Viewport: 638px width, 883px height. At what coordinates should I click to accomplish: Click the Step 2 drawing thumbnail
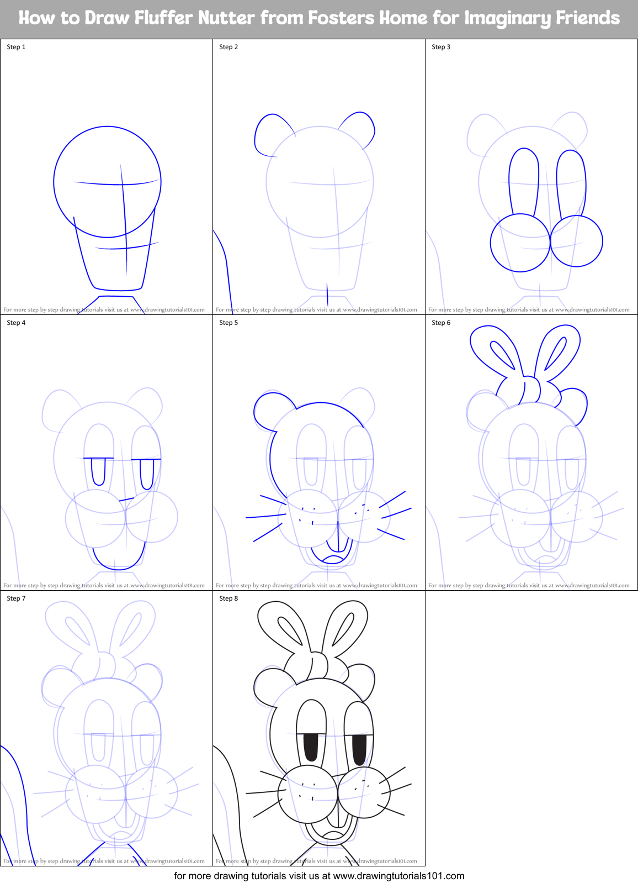(x=319, y=177)
